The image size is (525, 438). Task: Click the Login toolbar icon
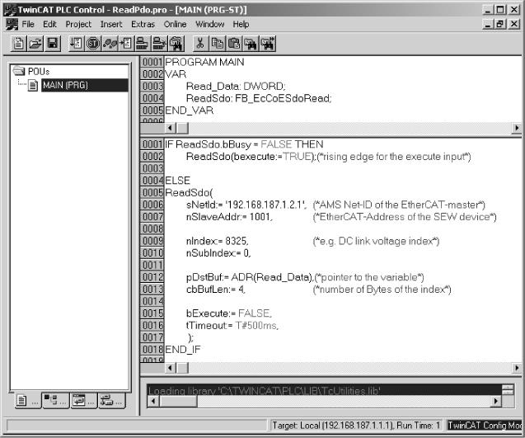point(143,44)
